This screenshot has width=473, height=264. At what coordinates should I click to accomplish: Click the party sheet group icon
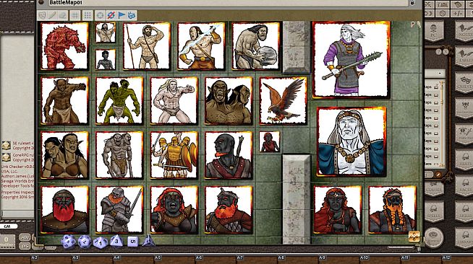pyautogui.click(x=443, y=4)
